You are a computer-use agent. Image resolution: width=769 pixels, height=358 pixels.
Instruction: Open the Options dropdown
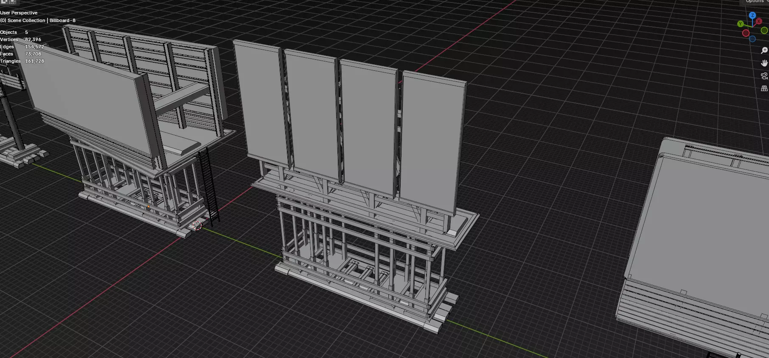tap(756, 2)
